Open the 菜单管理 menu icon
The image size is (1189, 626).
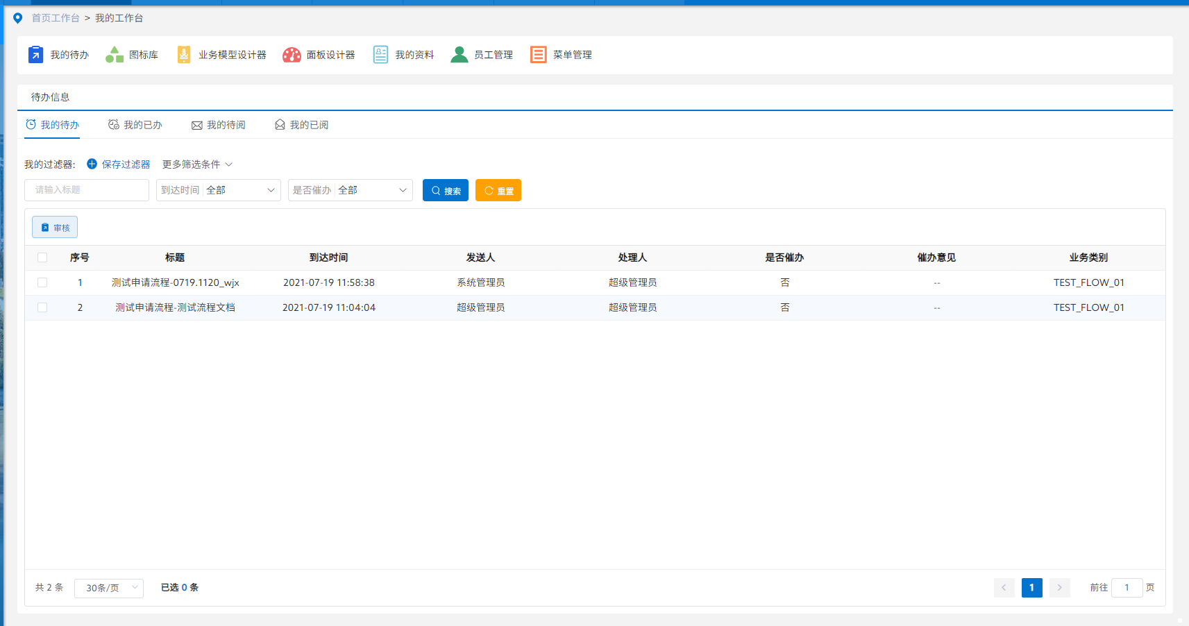tap(538, 54)
